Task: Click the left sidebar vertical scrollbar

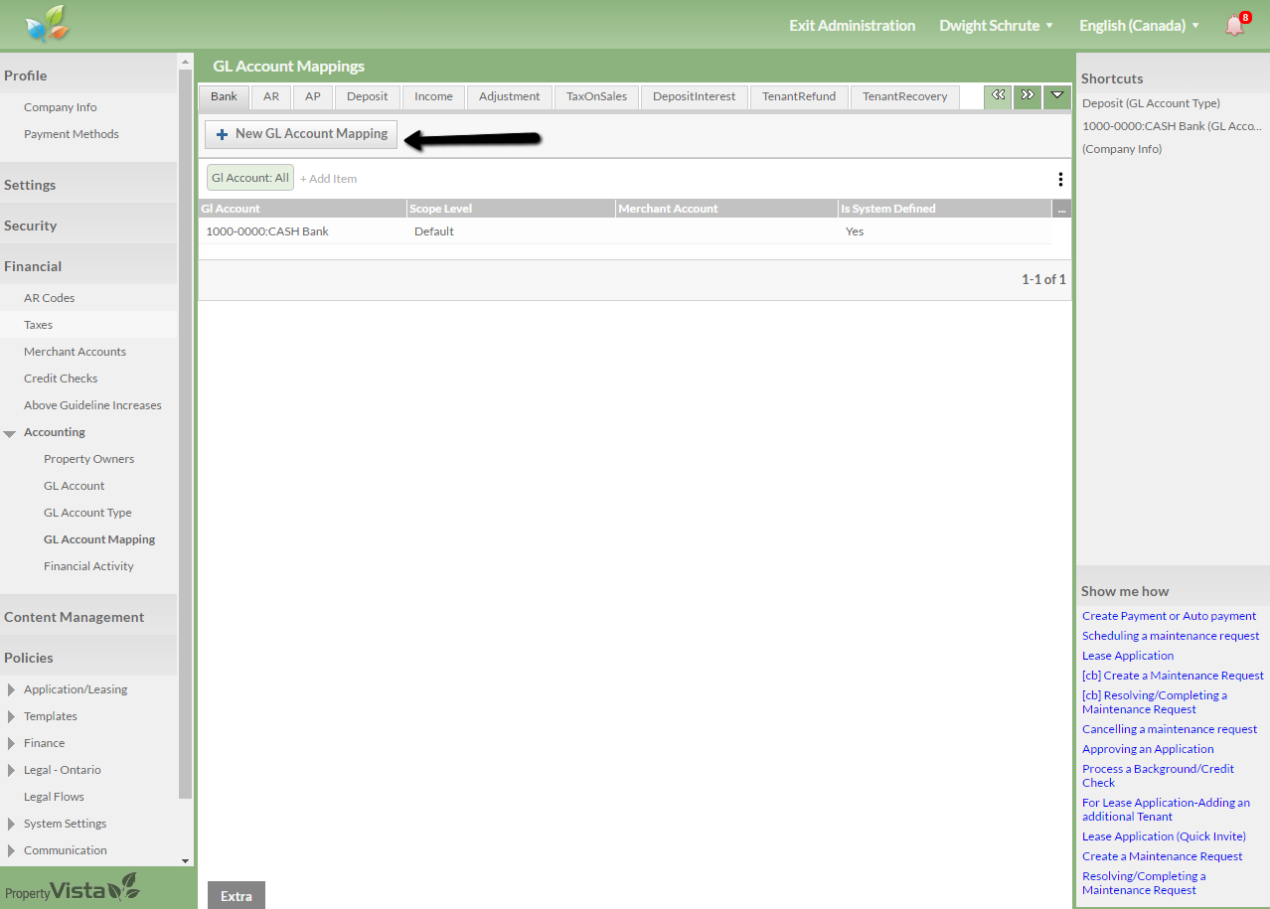Action: [185, 427]
